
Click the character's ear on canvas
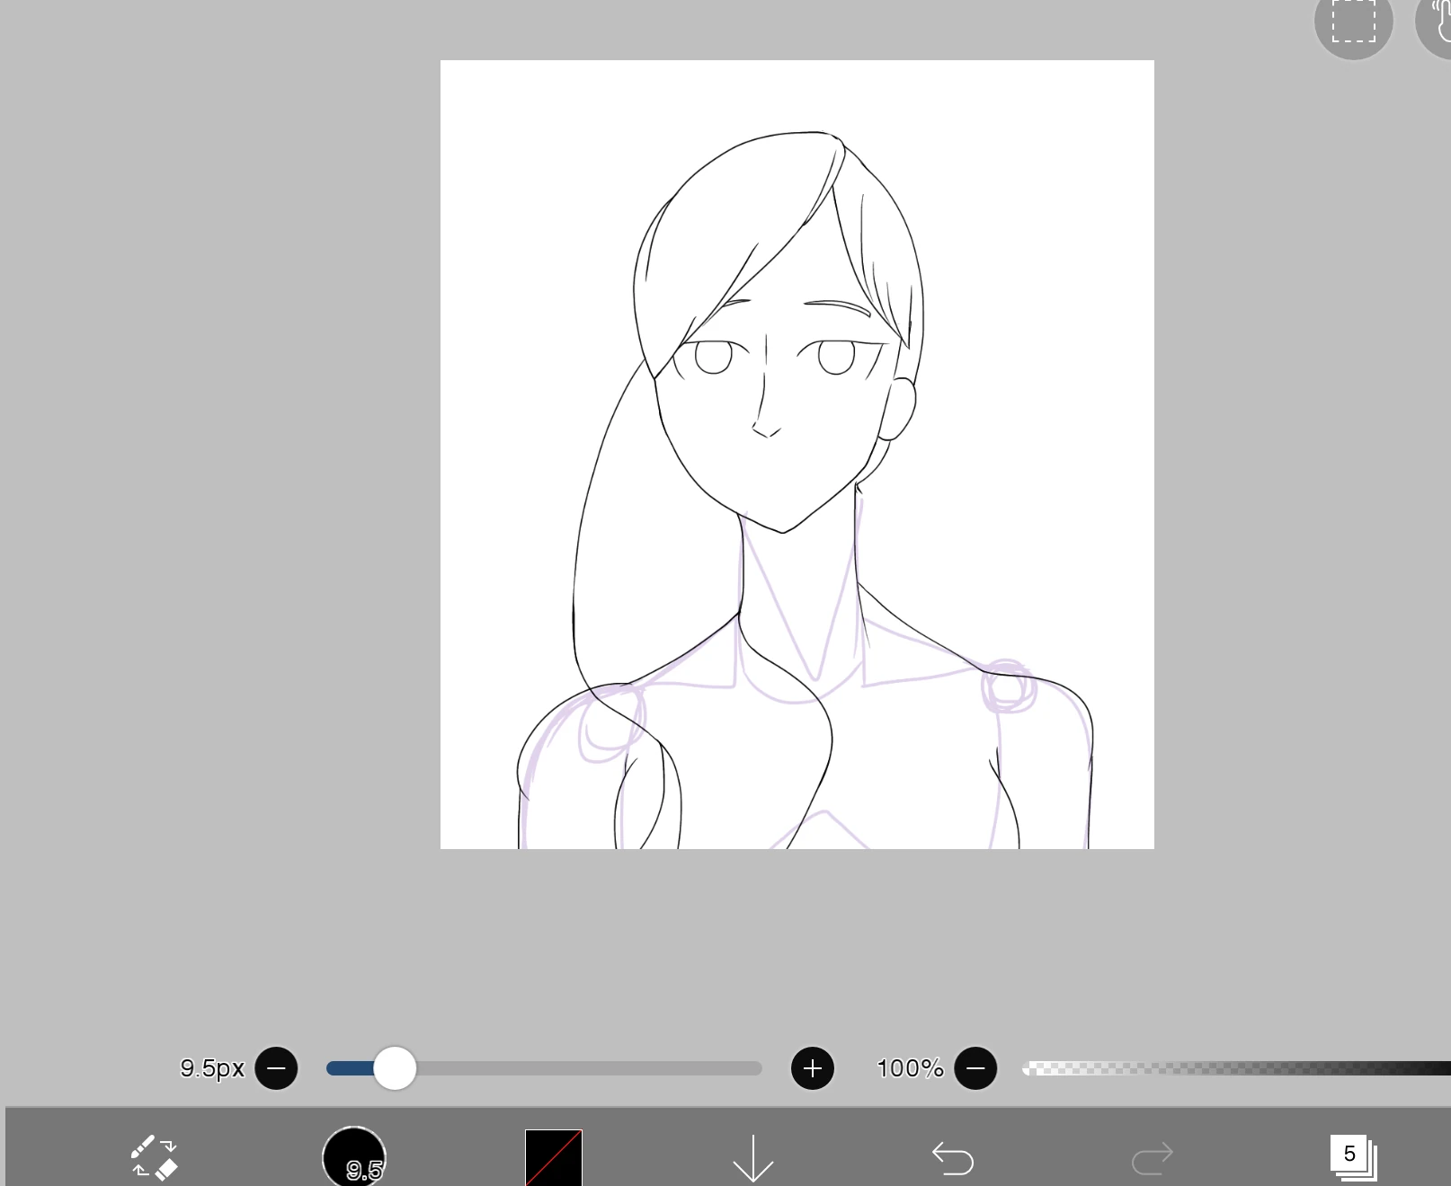(899, 409)
